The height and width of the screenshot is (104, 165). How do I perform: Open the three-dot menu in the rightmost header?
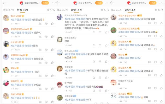coord(161,3)
